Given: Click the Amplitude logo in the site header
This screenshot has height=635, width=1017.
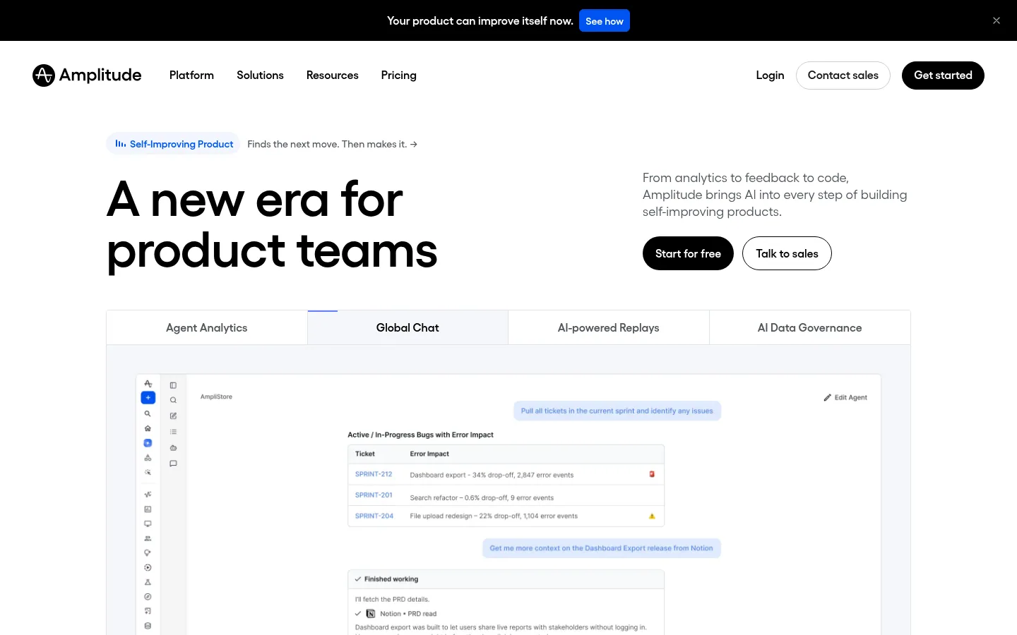Looking at the screenshot, I should point(87,75).
